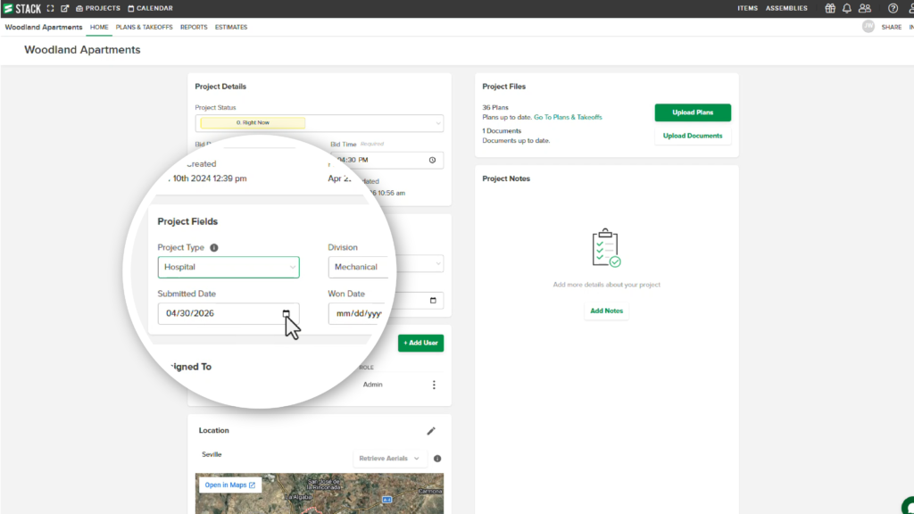Click the 'Project Notes' heading

click(506, 178)
